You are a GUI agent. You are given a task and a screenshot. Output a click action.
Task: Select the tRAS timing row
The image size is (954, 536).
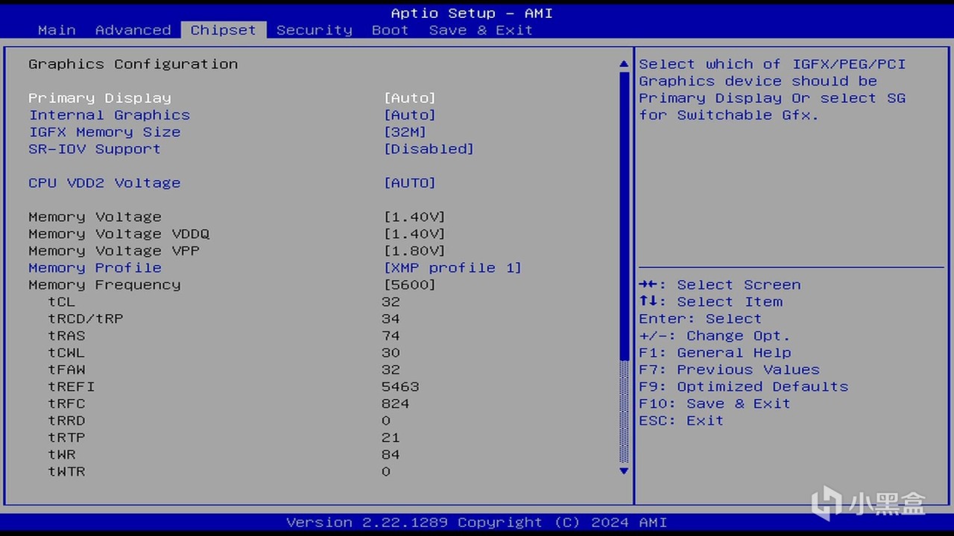(x=66, y=336)
